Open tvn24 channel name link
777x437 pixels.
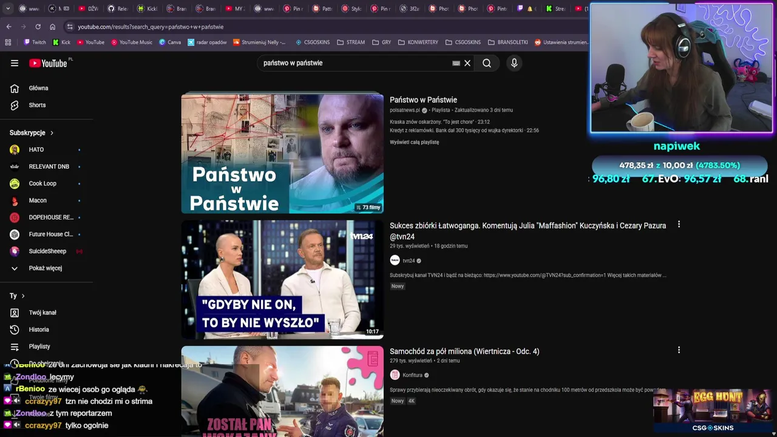(409, 261)
